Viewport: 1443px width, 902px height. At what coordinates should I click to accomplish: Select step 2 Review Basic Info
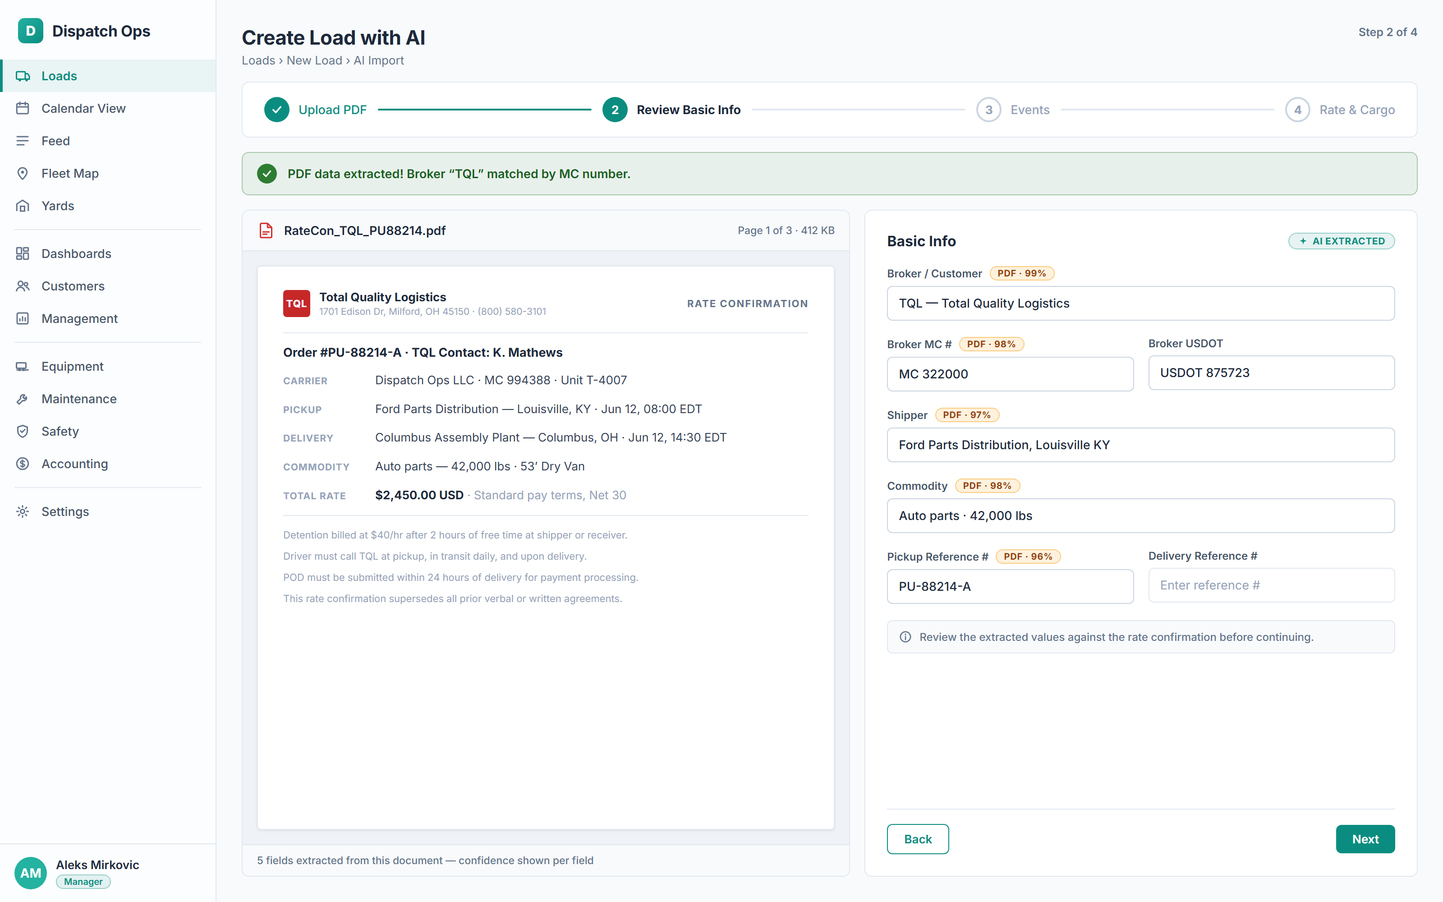point(671,110)
